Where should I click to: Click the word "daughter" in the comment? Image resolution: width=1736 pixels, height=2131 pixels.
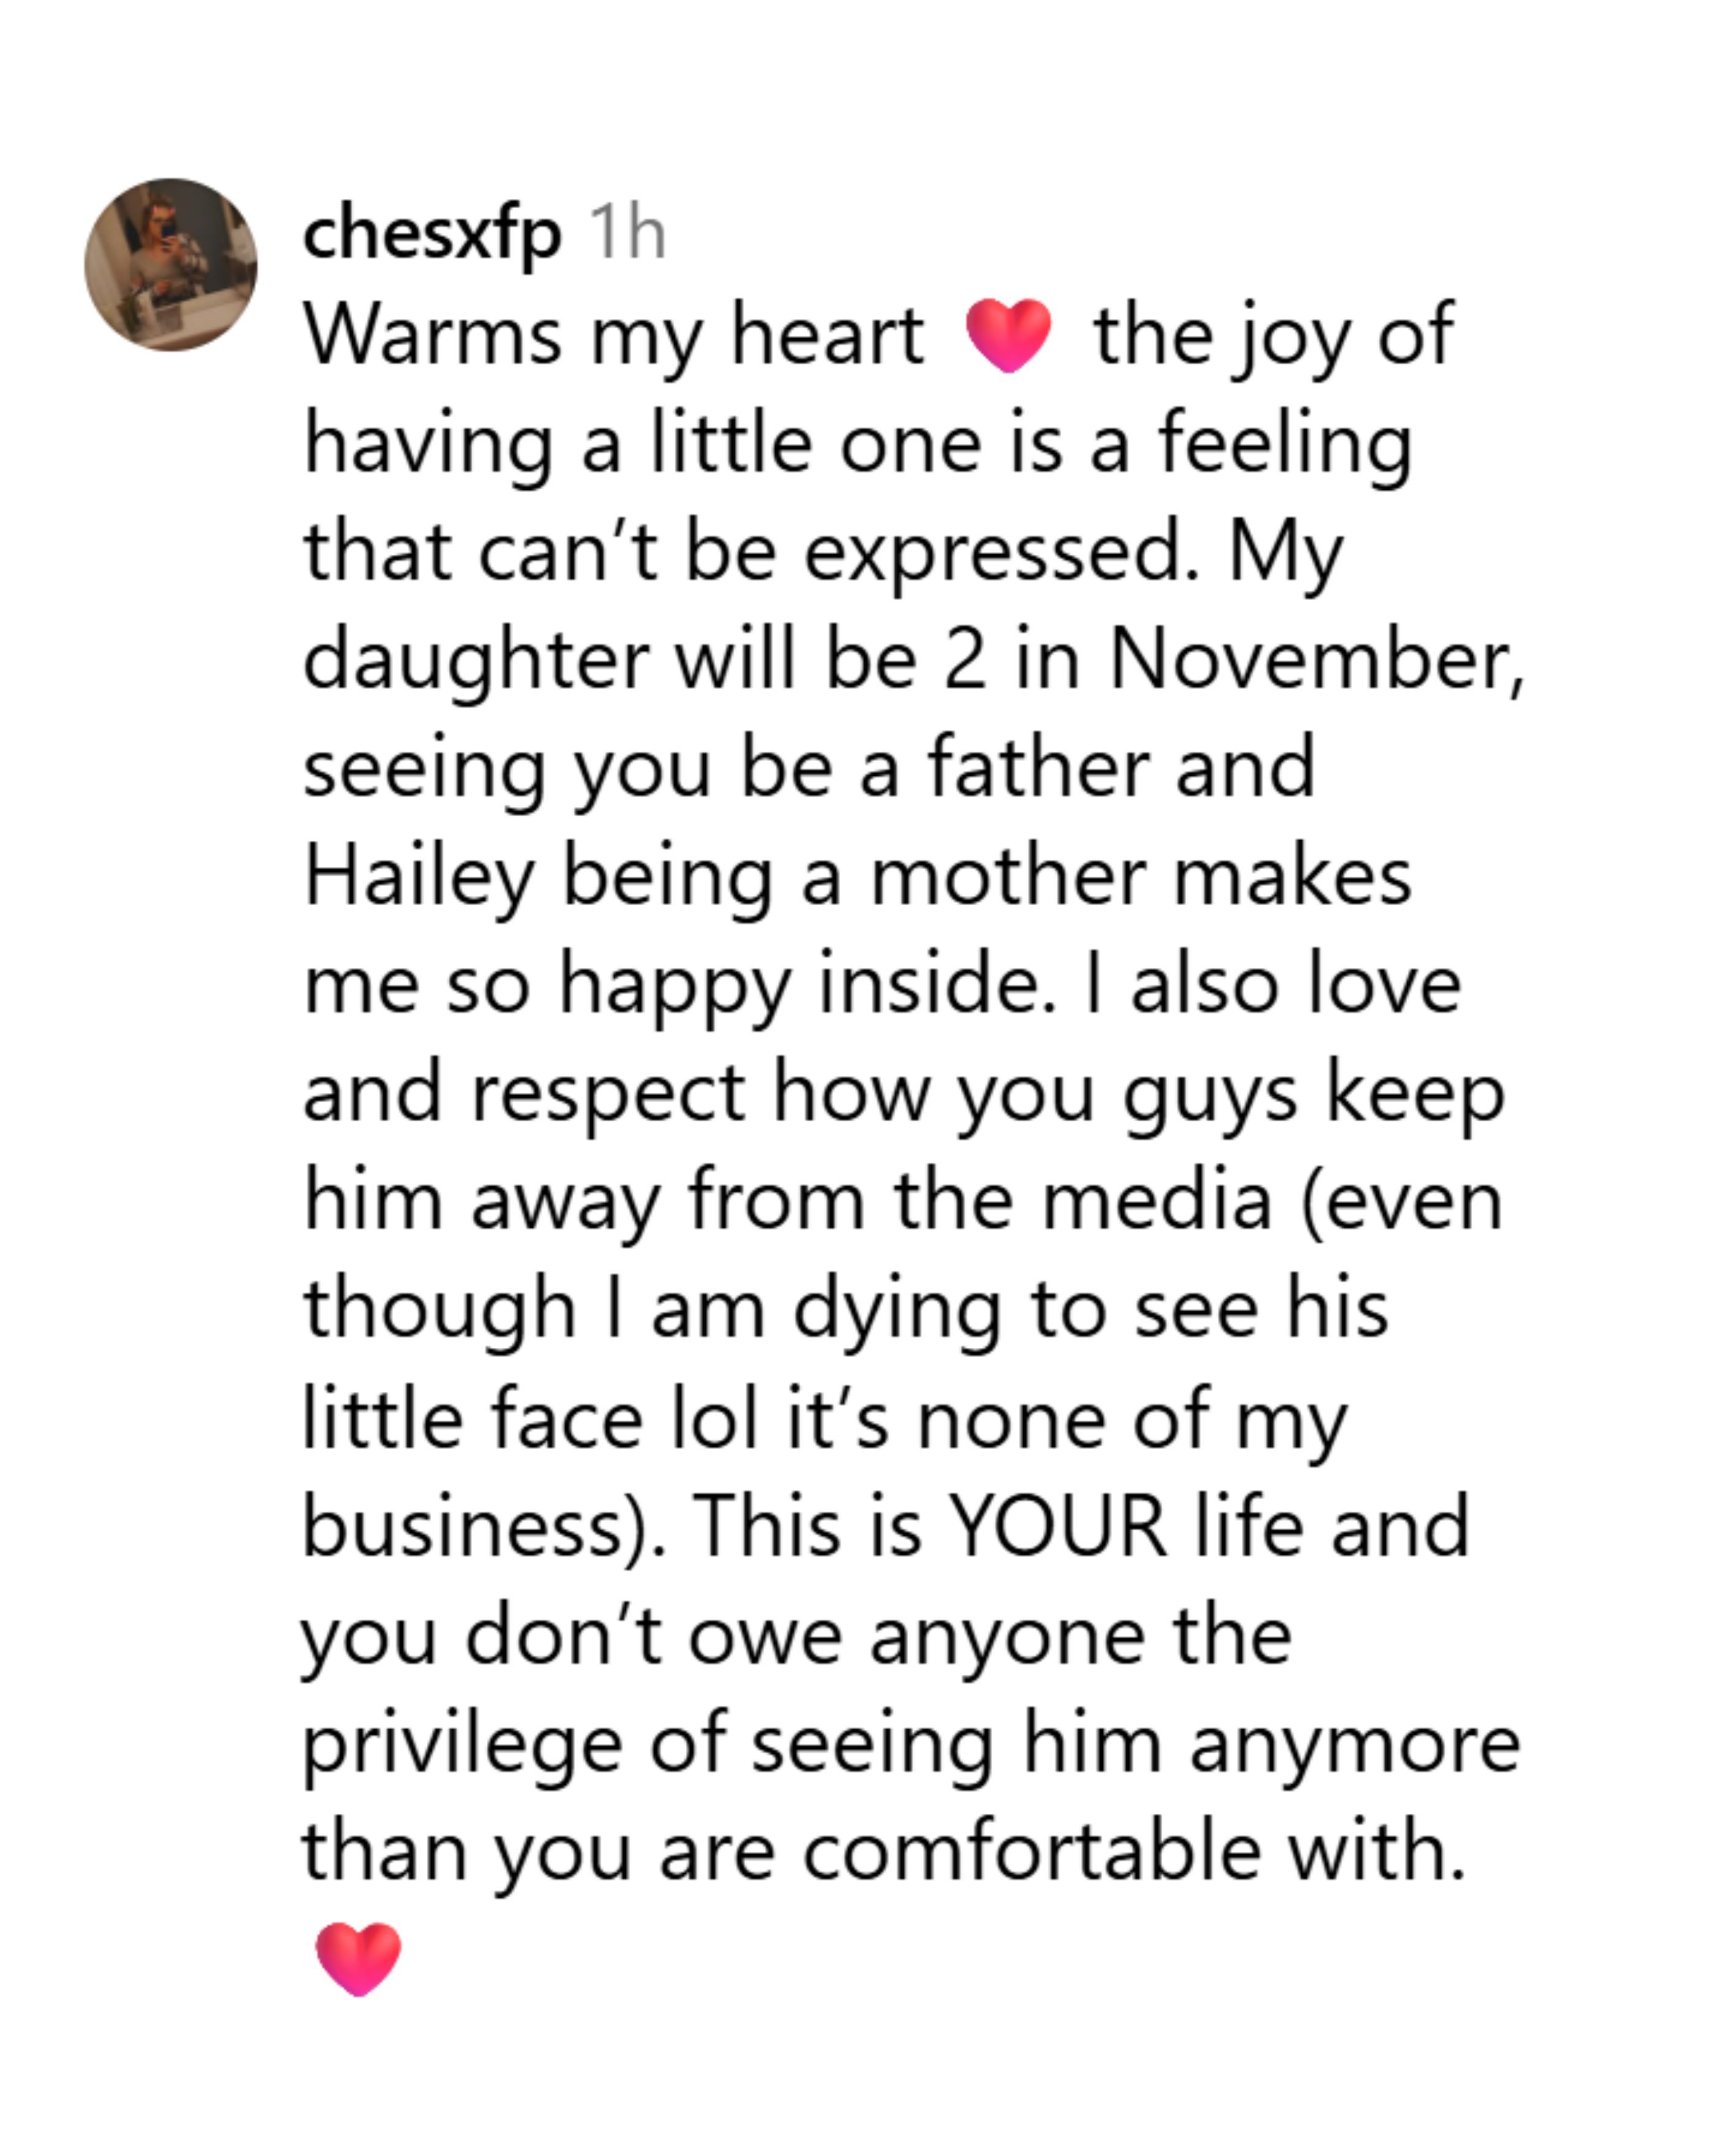(476, 661)
